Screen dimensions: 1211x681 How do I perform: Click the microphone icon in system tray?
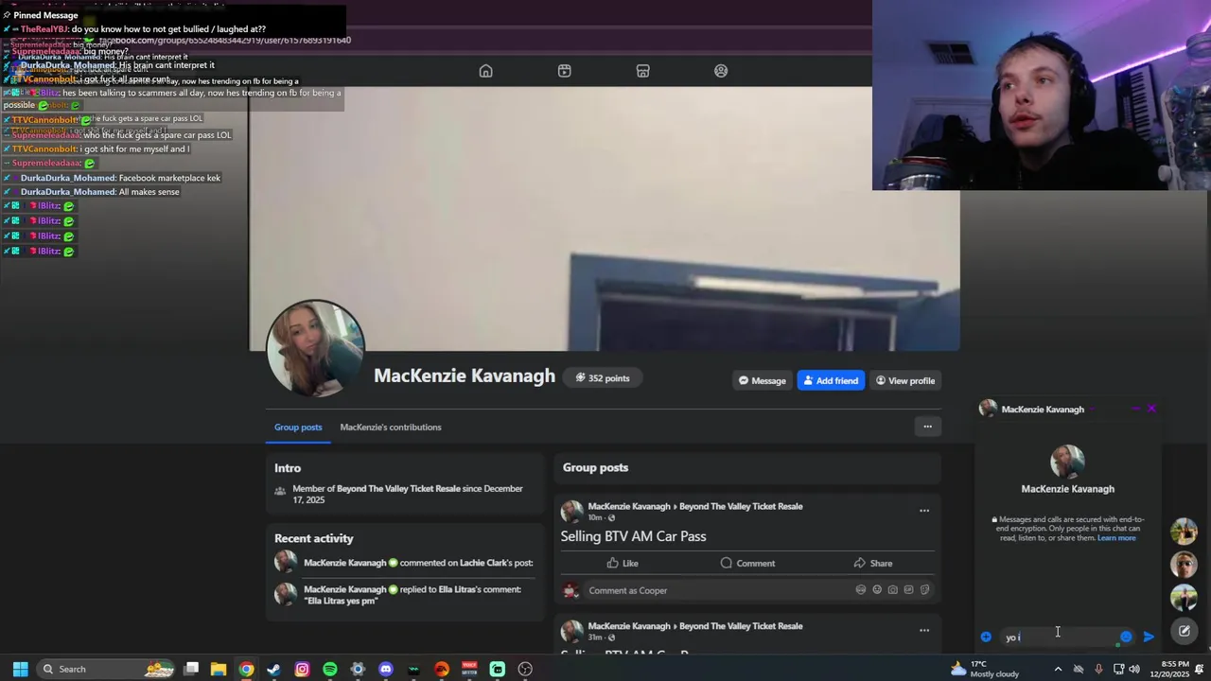coord(1097,669)
